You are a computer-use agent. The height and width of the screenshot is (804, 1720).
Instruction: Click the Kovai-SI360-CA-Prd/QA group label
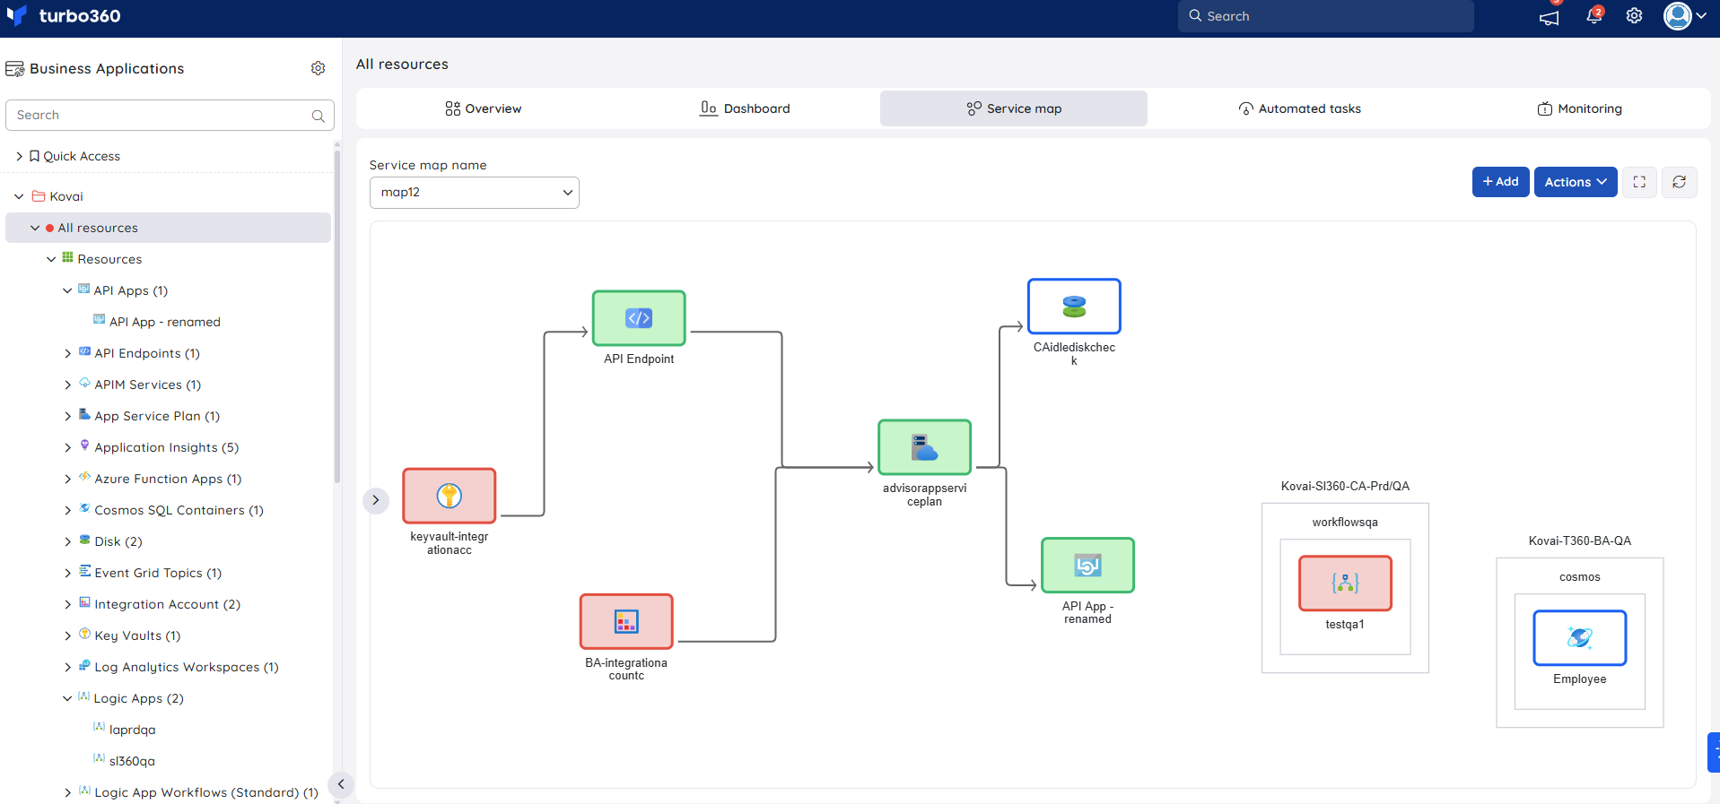point(1345,487)
